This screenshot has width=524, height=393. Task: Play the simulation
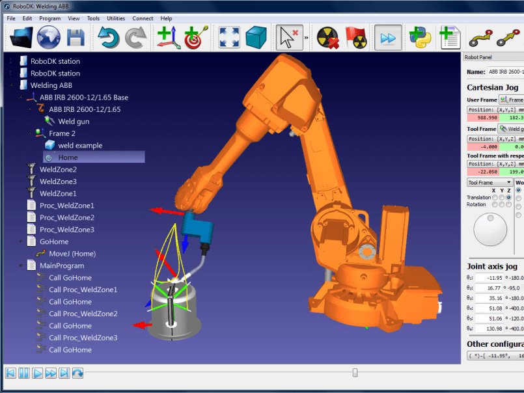point(38,373)
